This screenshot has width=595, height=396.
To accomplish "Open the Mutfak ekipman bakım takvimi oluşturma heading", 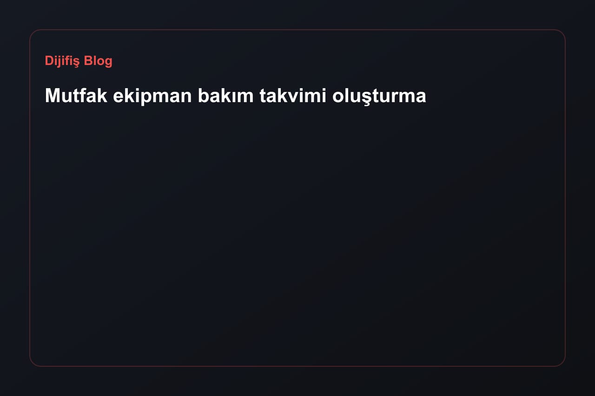I will pyautogui.click(x=235, y=96).
